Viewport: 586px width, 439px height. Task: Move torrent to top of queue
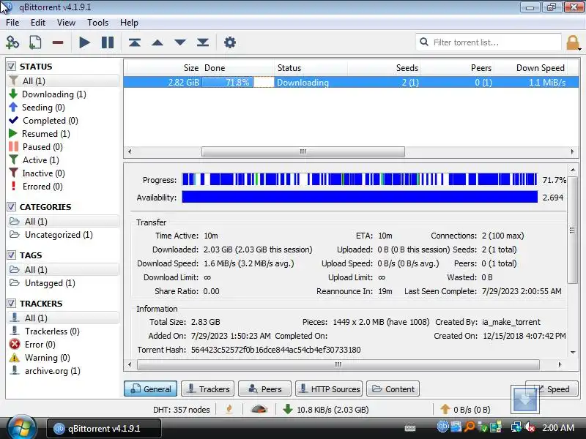click(135, 42)
